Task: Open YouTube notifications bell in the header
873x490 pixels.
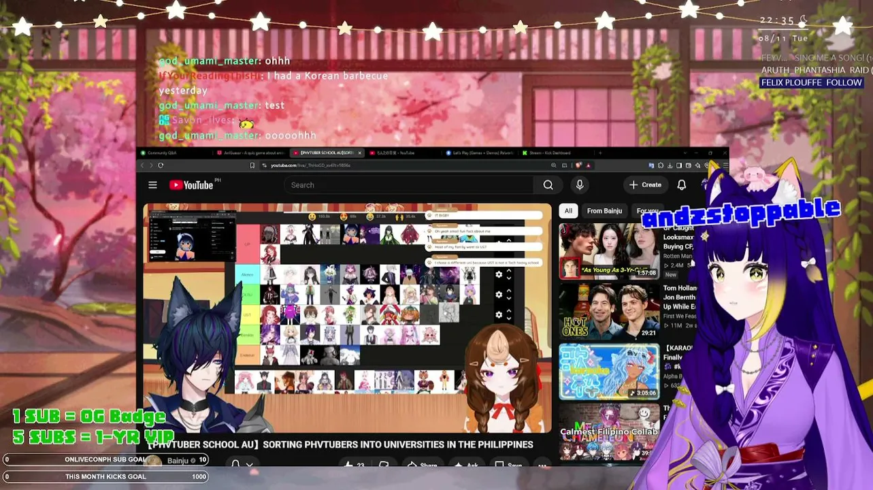Action: (x=681, y=185)
